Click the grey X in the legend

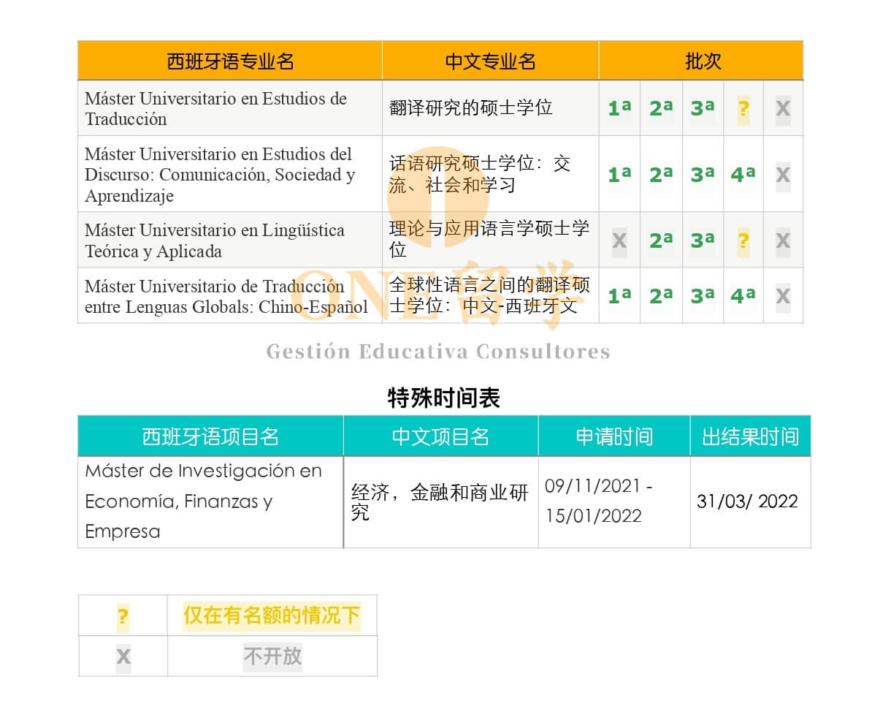[x=123, y=657]
